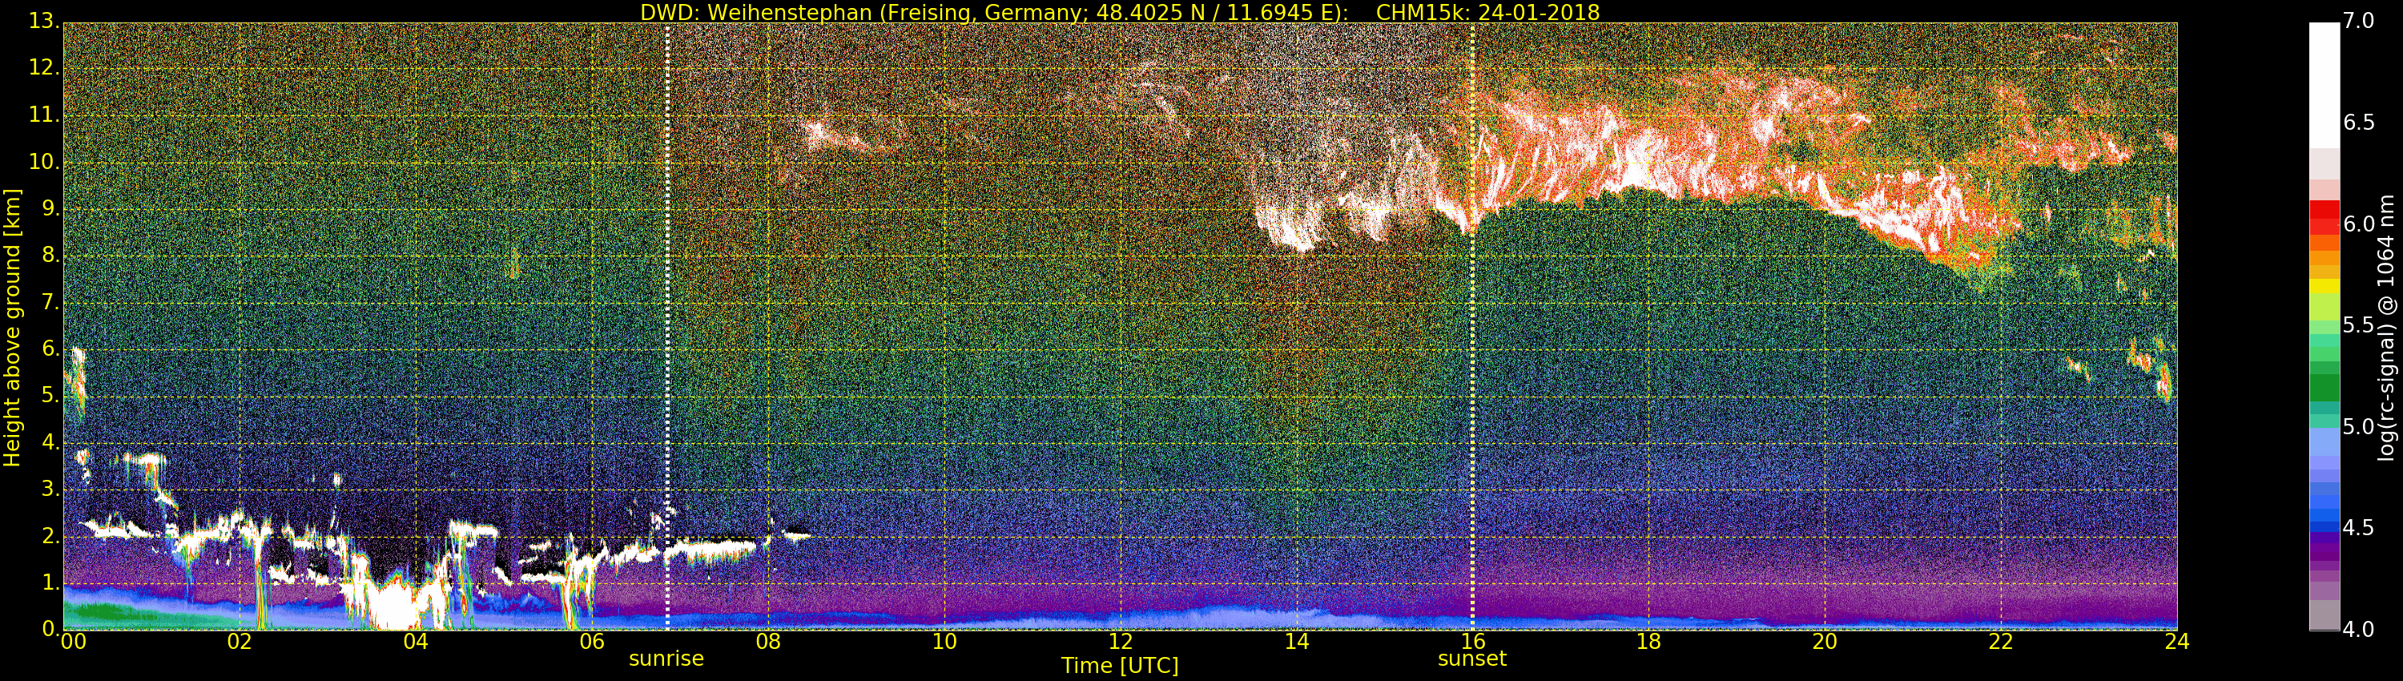Select the 'sunrise' label below the time axis
Screen dimensions: 2403x681
pos(666,659)
